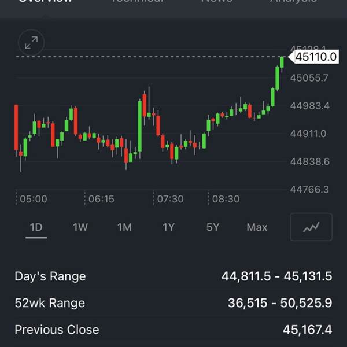Expand the chart to fullscreen

(31, 42)
